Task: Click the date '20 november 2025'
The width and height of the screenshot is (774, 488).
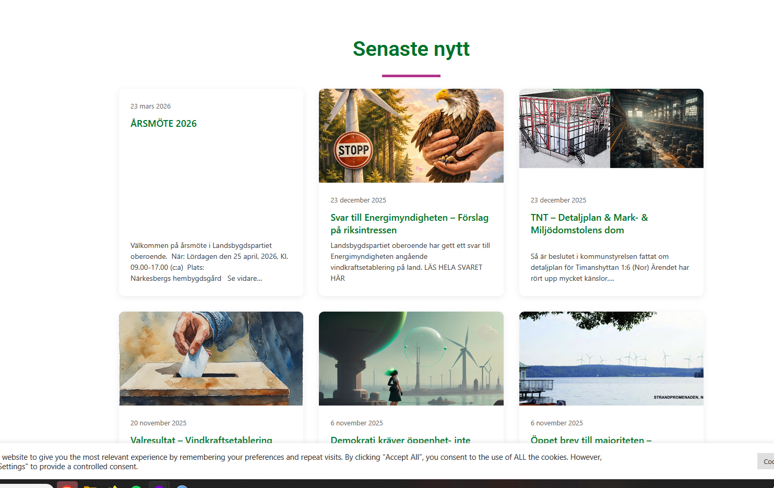Action: [158, 423]
